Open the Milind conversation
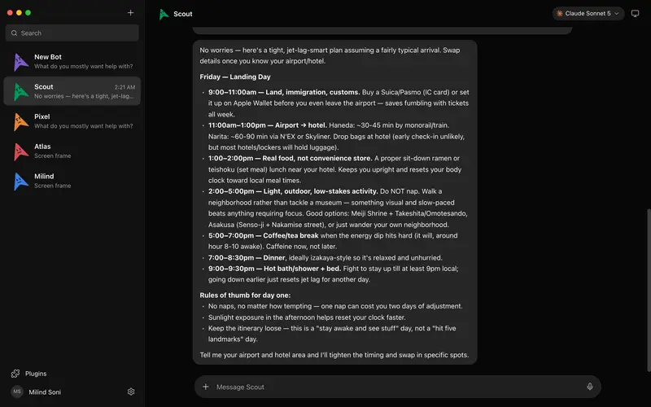The height and width of the screenshot is (407, 651). point(72,181)
